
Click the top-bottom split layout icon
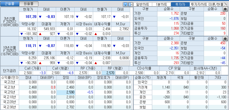coord(125,5)
